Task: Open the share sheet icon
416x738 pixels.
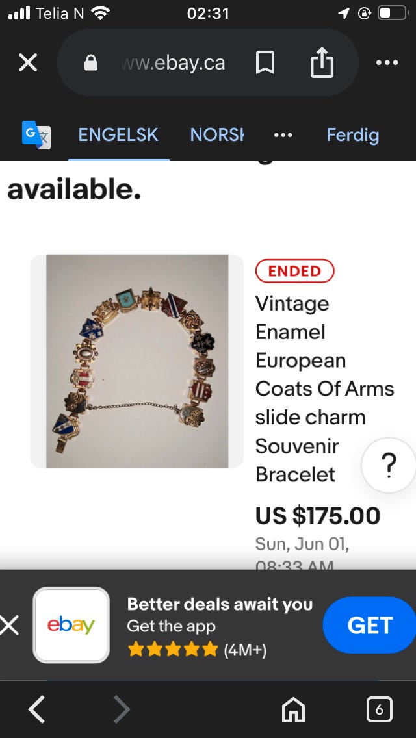Action: point(322,62)
